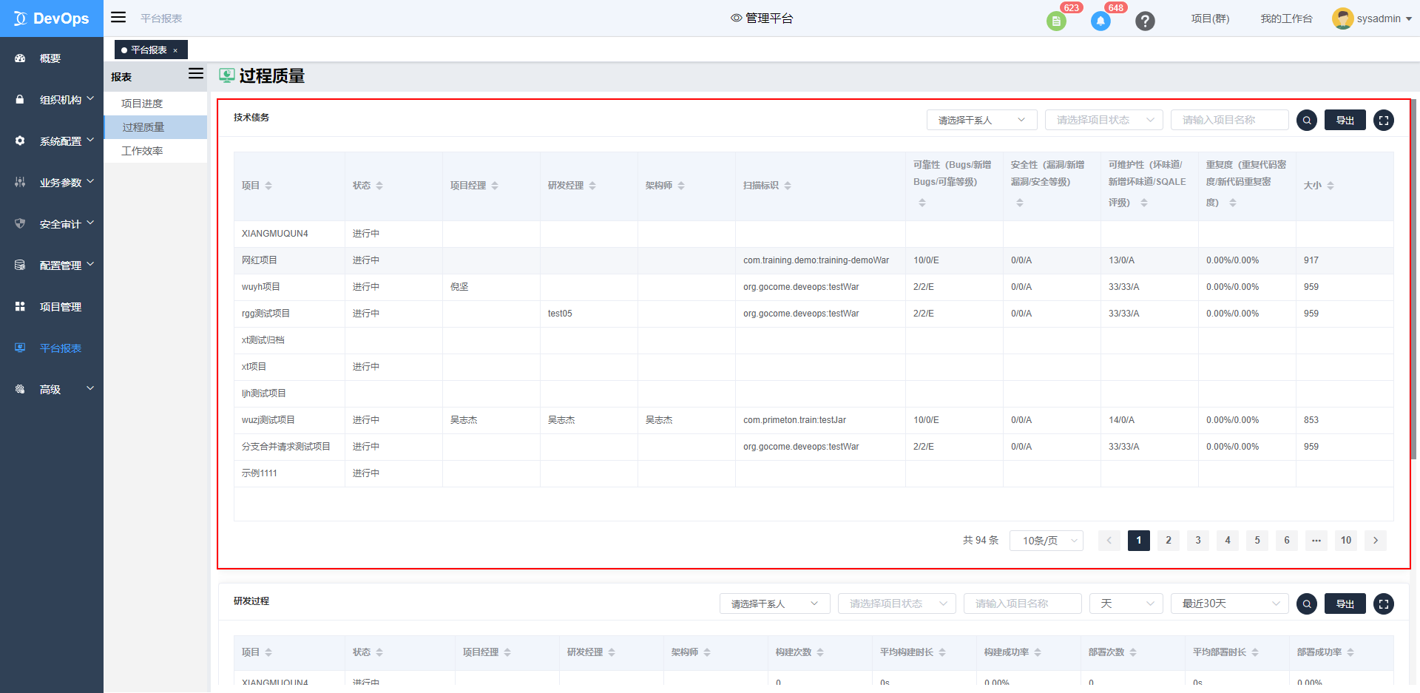Toggle the main hamburger menu beside the logo
The width and height of the screenshot is (1420, 693).
(118, 17)
